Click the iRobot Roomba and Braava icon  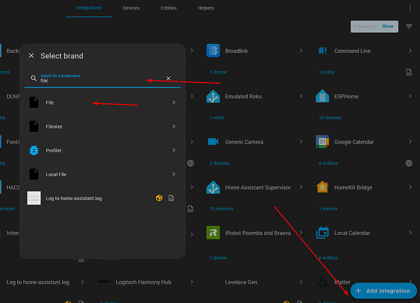click(x=213, y=233)
